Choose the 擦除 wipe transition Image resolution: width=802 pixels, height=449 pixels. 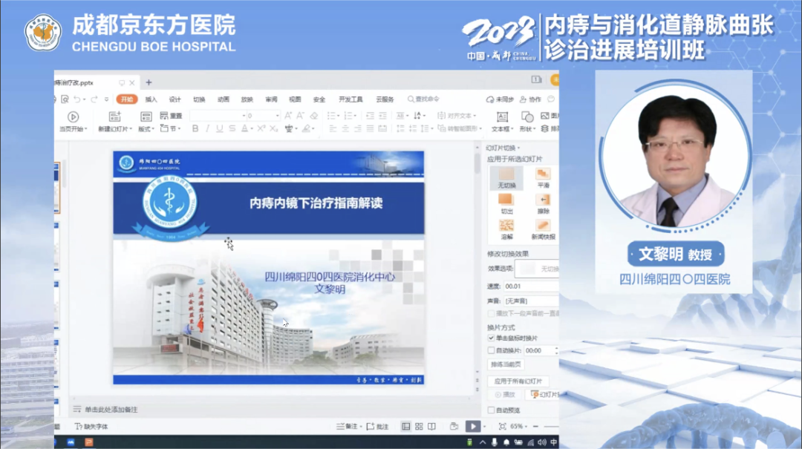point(542,201)
